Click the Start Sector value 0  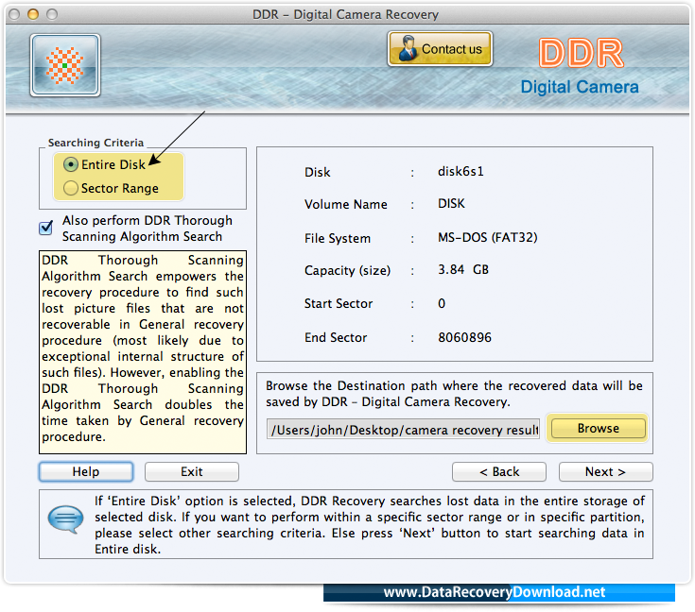point(442,303)
